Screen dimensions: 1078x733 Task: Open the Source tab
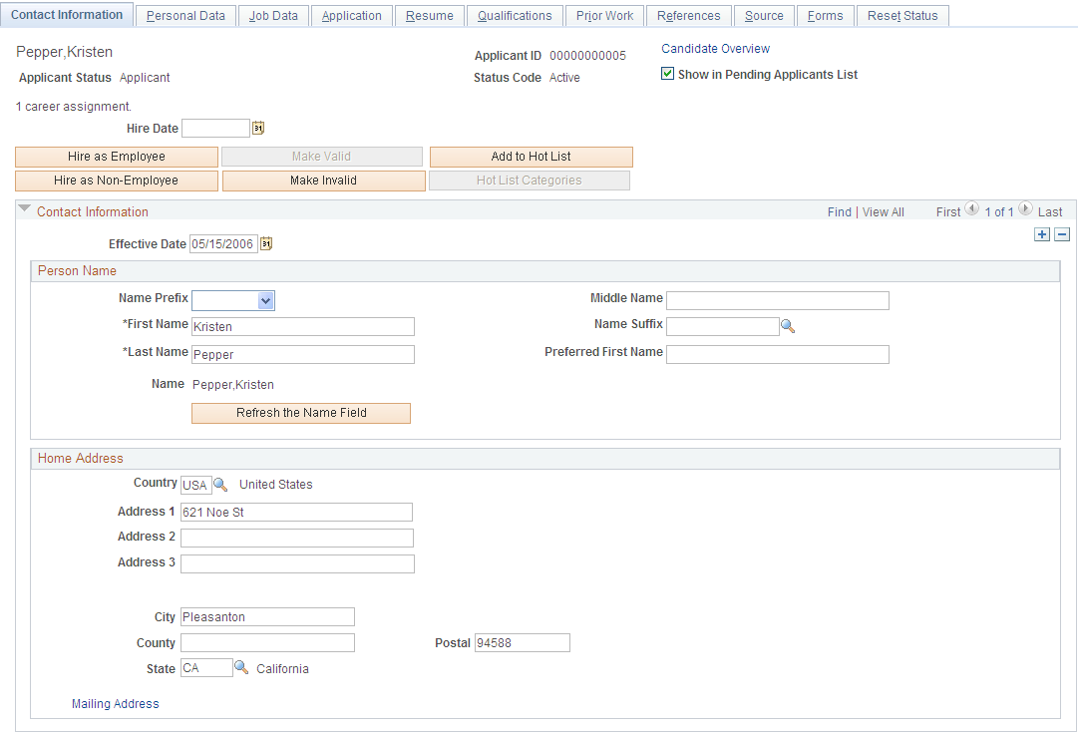[764, 16]
